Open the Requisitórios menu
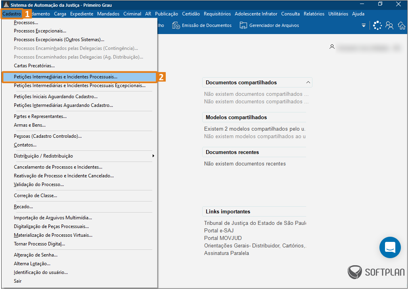The image size is (408, 289). click(x=217, y=14)
